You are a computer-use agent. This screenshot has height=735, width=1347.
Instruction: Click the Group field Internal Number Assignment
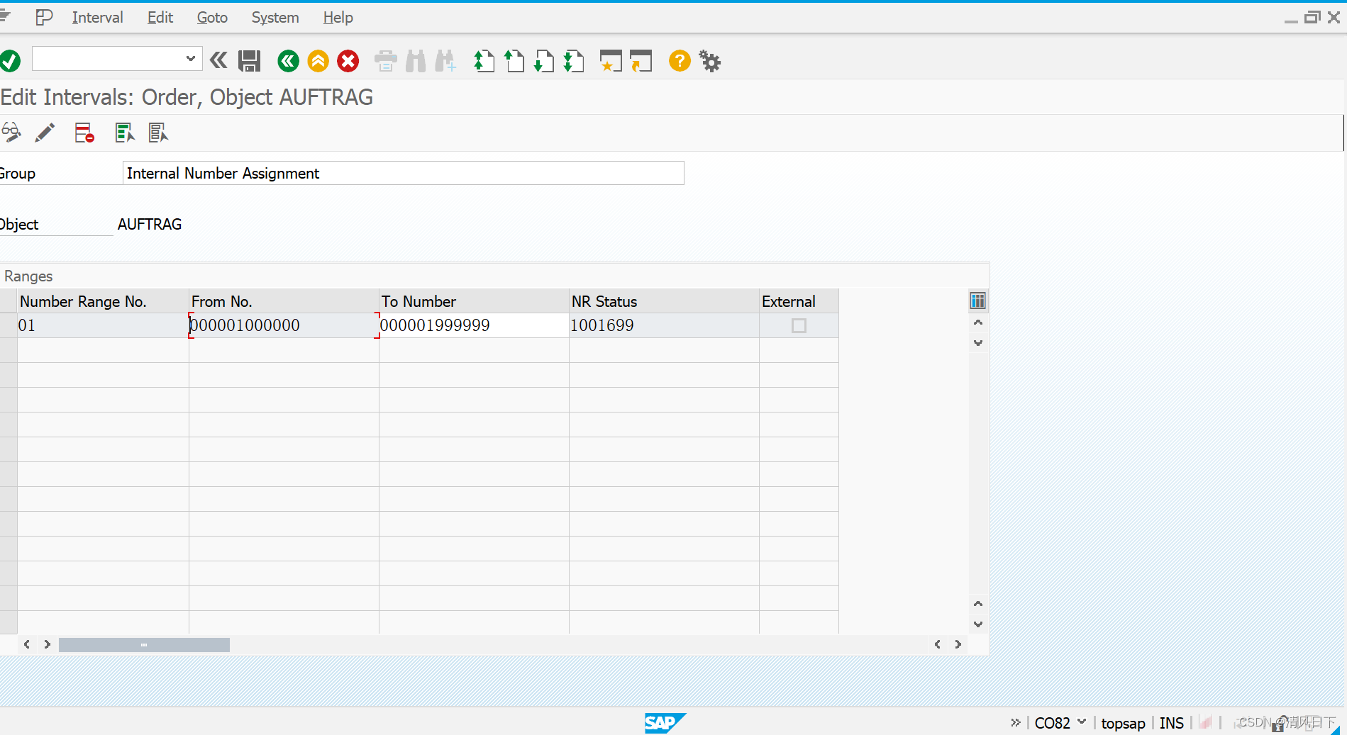click(403, 173)
